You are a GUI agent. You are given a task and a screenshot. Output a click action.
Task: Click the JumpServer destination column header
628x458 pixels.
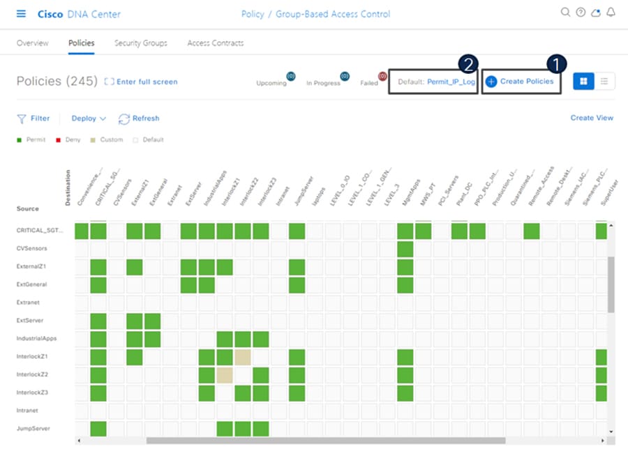[x=304, y=191]
